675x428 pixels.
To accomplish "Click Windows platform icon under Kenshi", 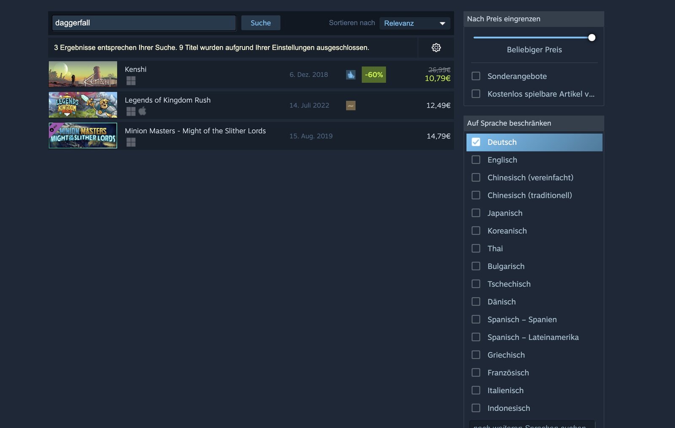I will coord(131,81).
